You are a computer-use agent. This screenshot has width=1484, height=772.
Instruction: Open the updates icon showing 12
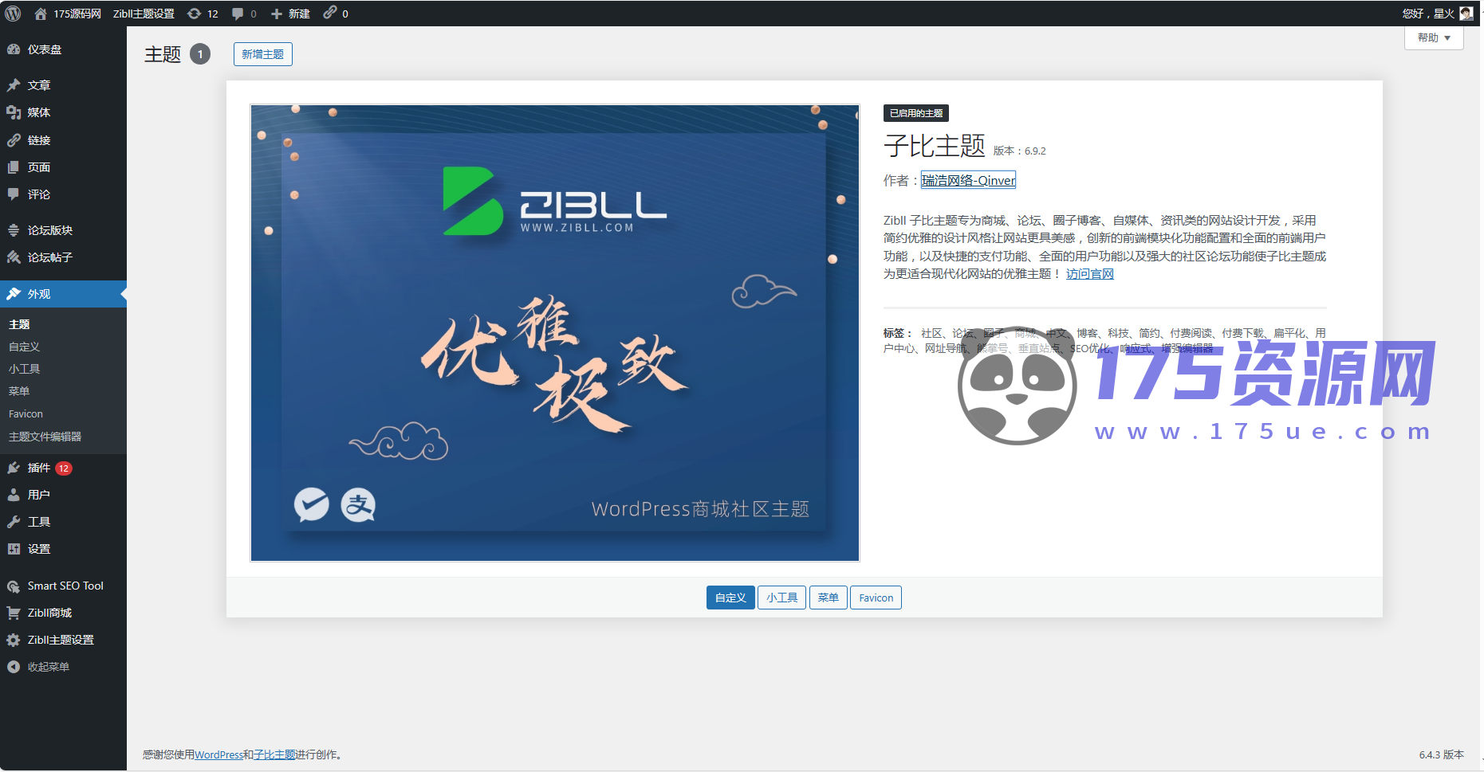pyautogui.click(x=194, y=14)
